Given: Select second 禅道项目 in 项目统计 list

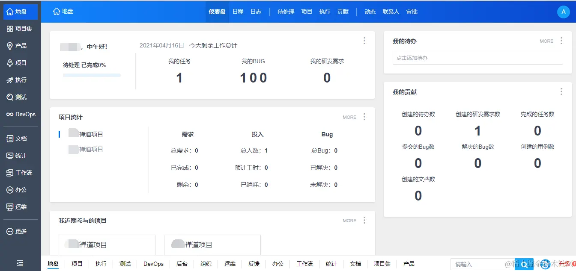Looking at the screenshot, I should point(86,149).
